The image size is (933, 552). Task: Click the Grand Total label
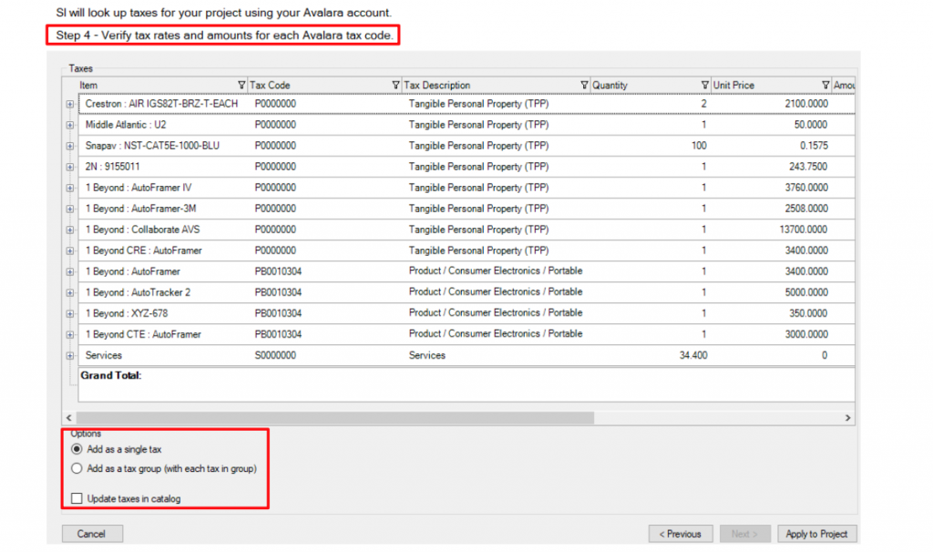tap(110, 375)
